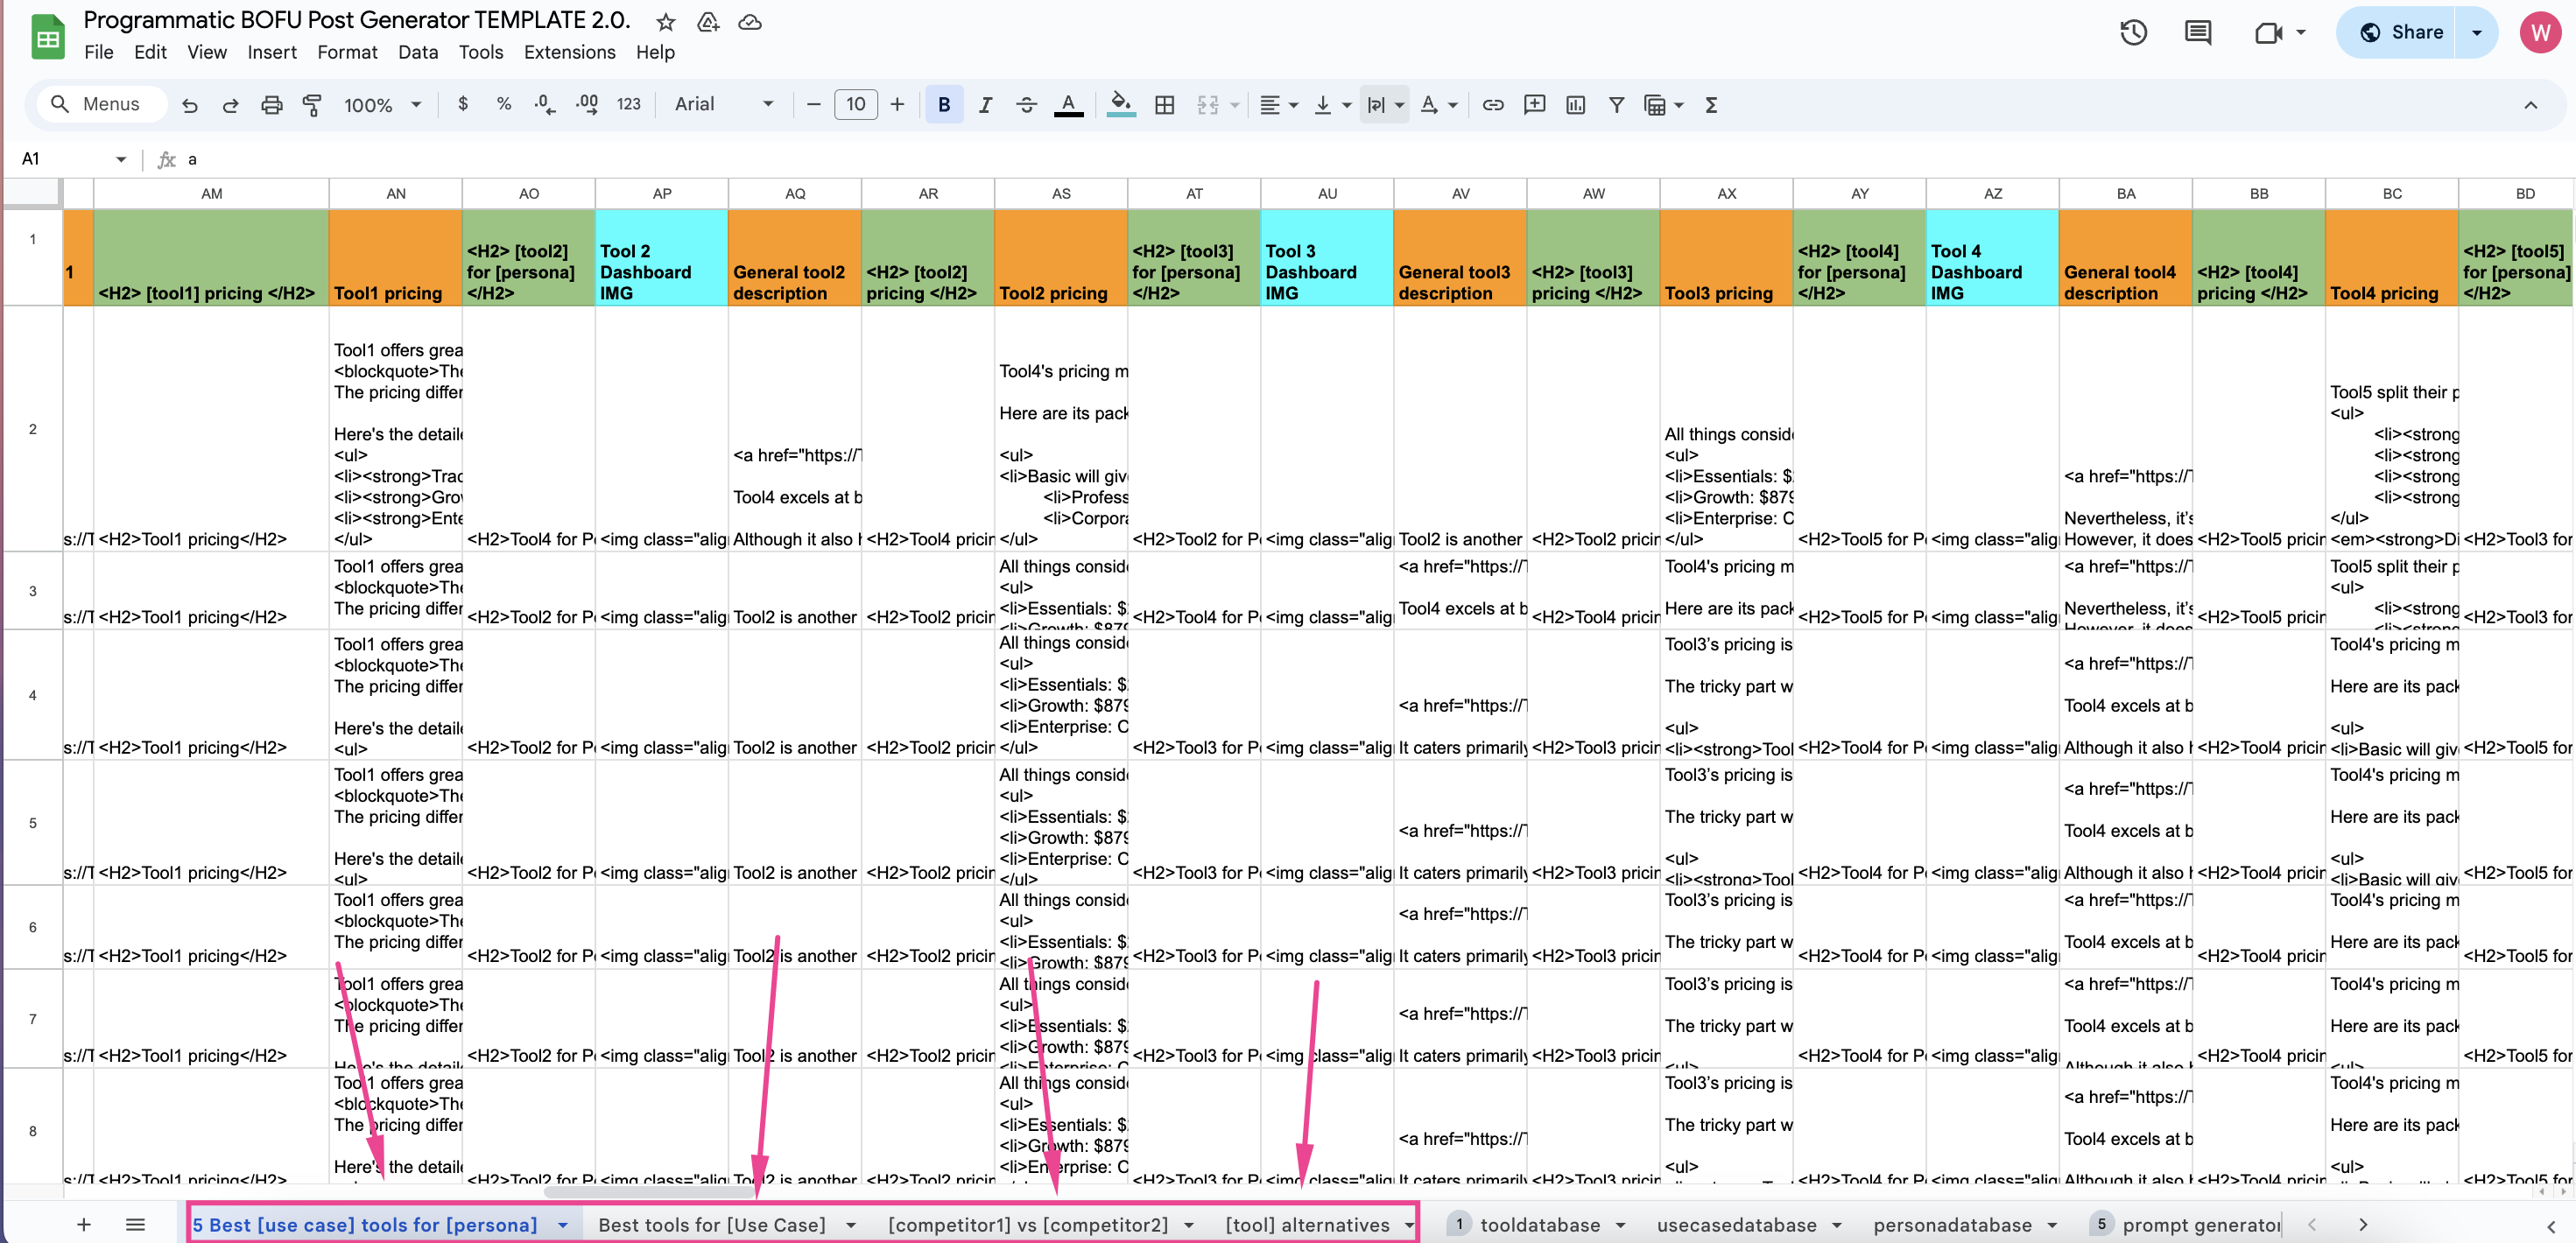This screenshot has width=2576, height=1243.
Task: Open zoom 100% dropdown
Action: point(383,105)
